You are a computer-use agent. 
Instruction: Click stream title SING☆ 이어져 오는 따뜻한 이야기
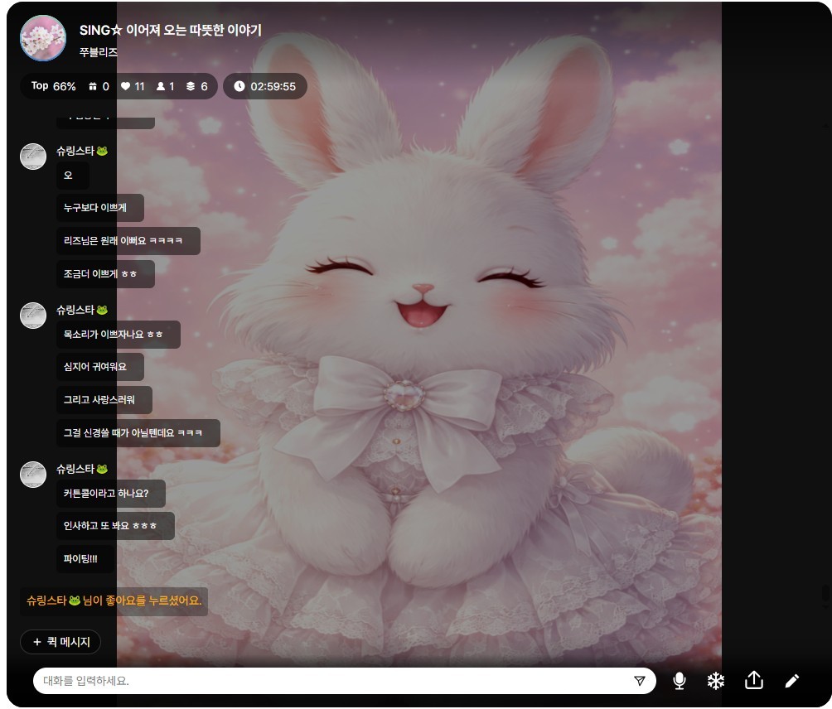tap(171, 30)
